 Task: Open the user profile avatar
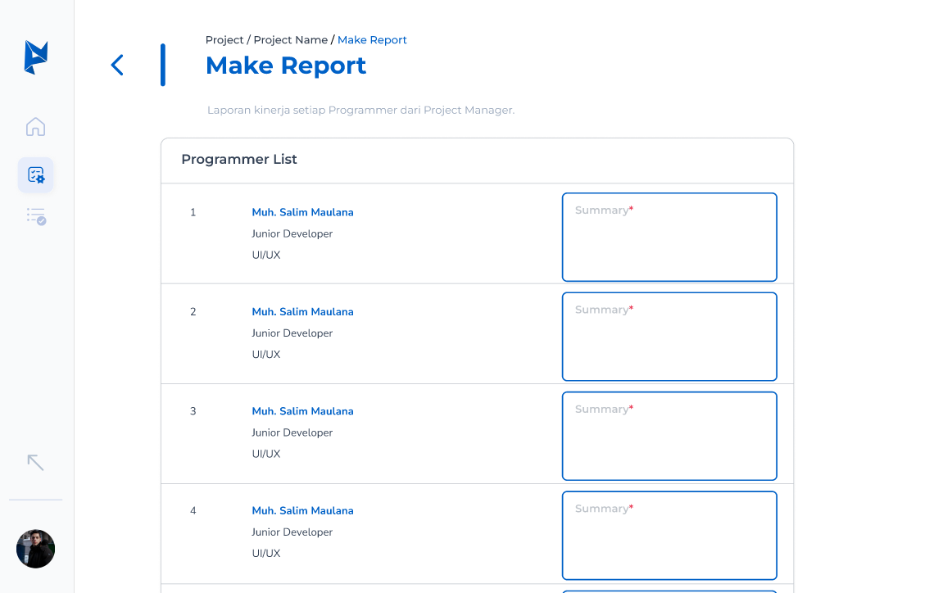[36, 549]
